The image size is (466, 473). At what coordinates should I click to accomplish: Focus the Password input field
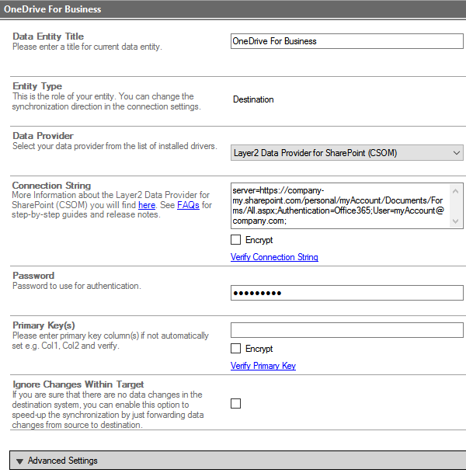tap(346, 293)
